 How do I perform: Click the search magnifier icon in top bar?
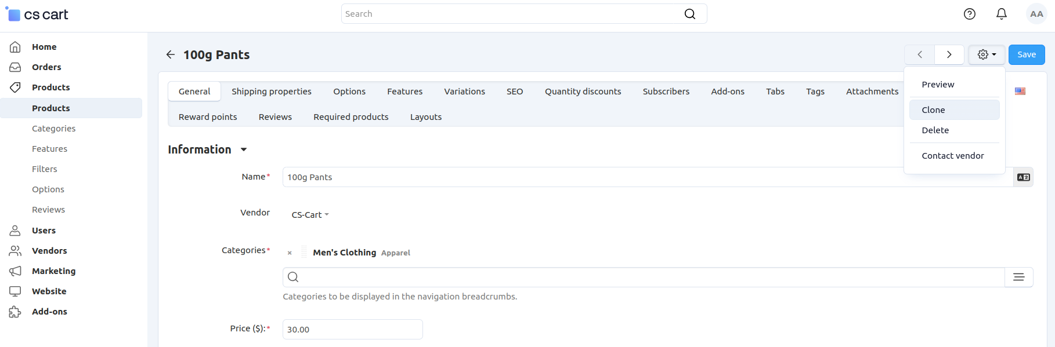click(689, 14)
